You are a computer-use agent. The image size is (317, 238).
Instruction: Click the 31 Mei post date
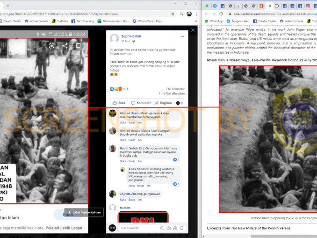tap(125, 41)
